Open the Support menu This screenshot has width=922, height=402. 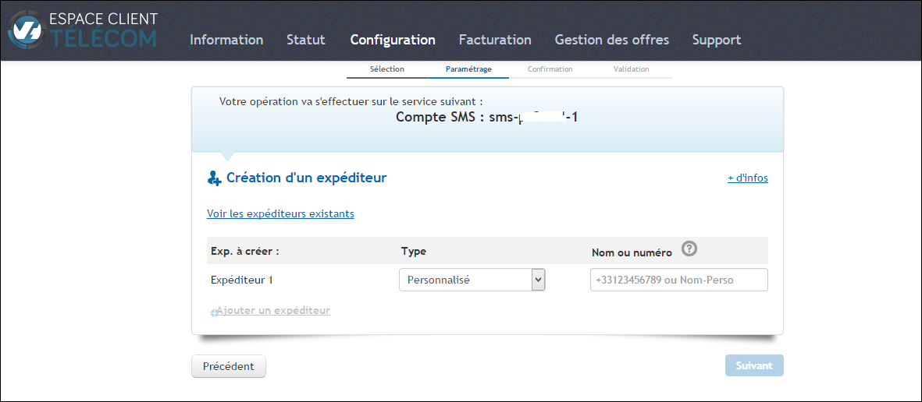(716, 40)
